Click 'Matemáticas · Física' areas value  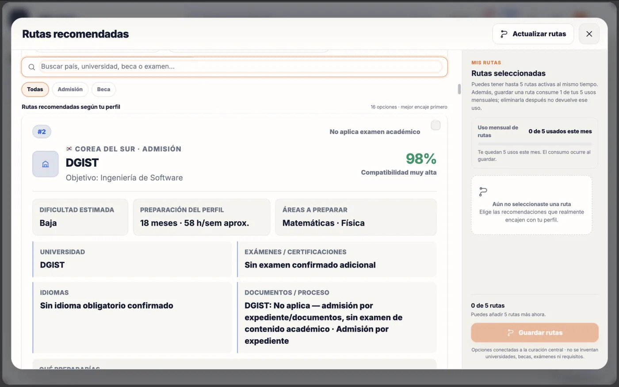(324, 223)
